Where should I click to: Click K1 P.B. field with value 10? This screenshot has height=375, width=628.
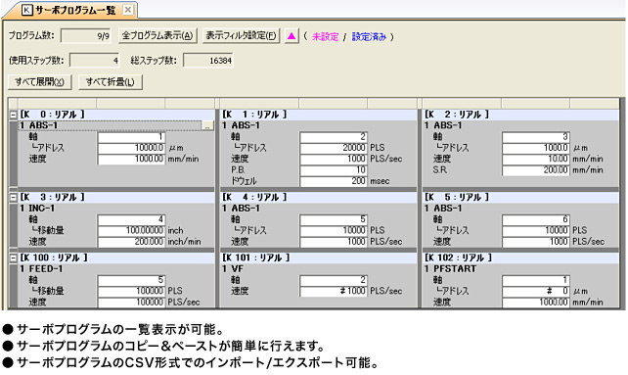point(334,170)
